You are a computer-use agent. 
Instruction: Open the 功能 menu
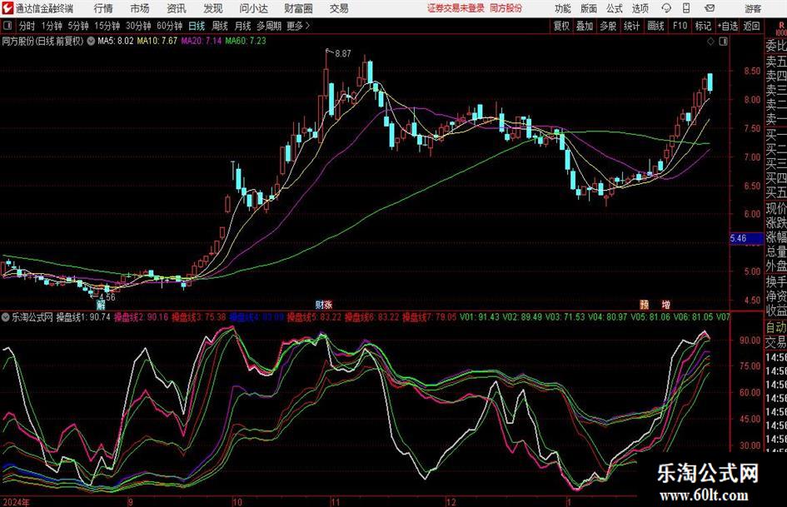click(563, 8)
